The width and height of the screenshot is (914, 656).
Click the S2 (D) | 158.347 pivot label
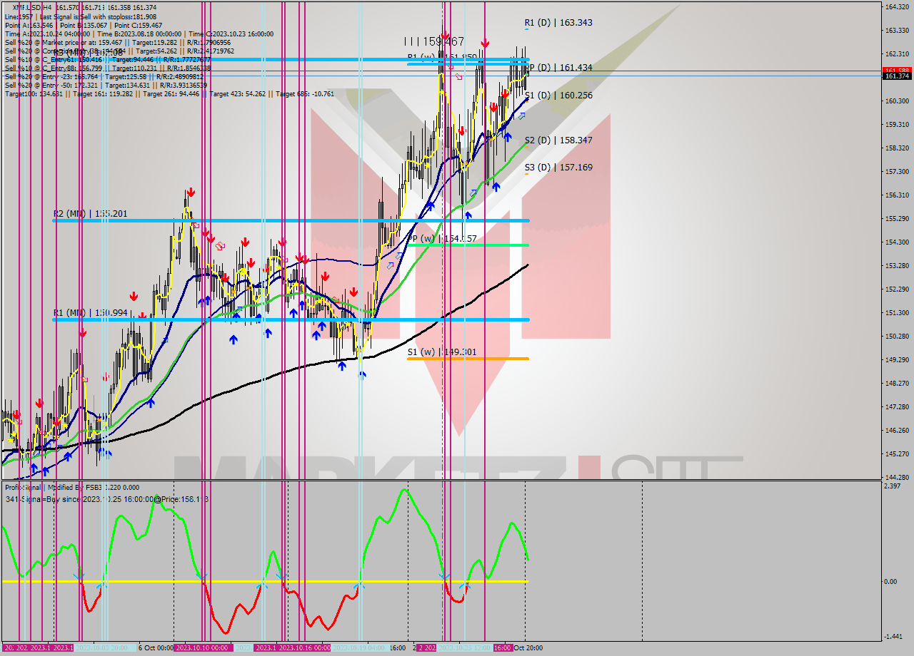coord(558,140)
